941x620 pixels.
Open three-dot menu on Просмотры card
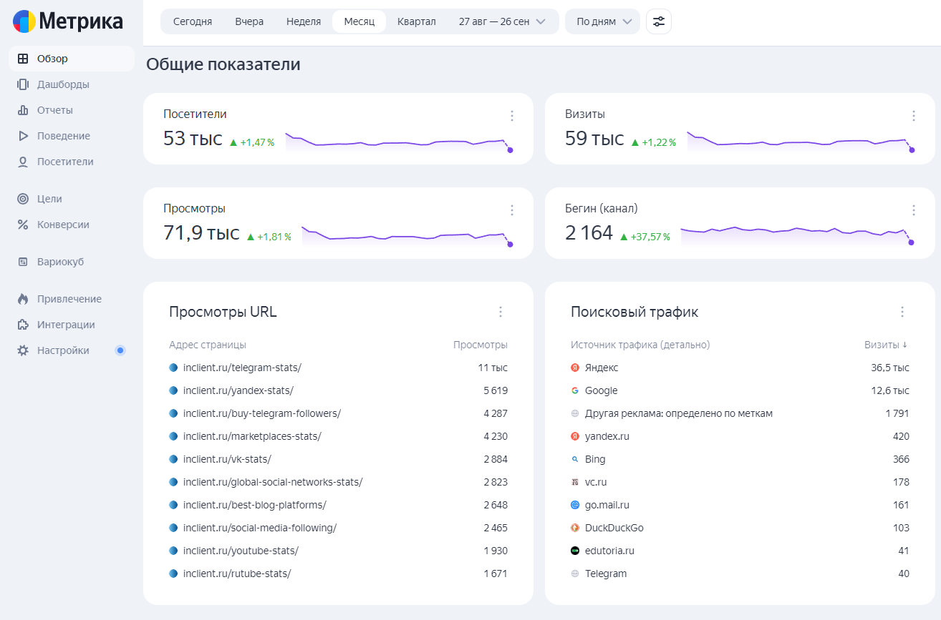tap(512, 210)
